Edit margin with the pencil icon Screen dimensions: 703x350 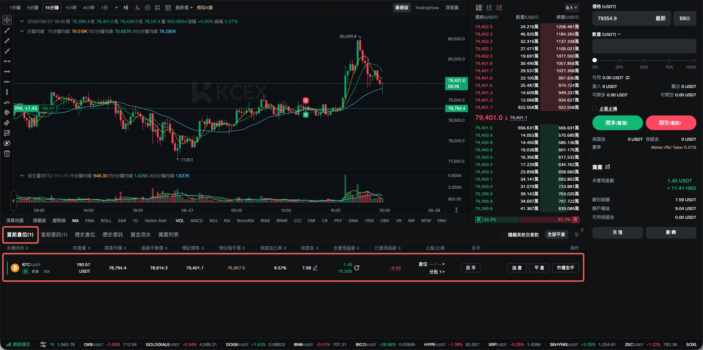(x=315, y=268)
